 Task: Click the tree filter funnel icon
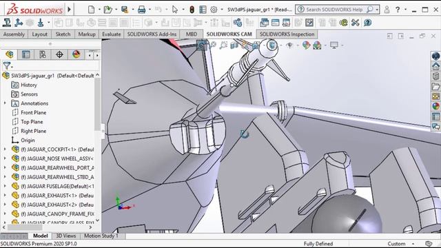(6, 66)
